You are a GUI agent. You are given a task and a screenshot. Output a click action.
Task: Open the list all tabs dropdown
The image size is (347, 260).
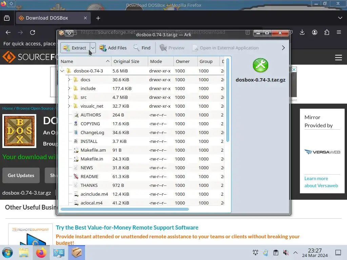click(x=340, y=18)
